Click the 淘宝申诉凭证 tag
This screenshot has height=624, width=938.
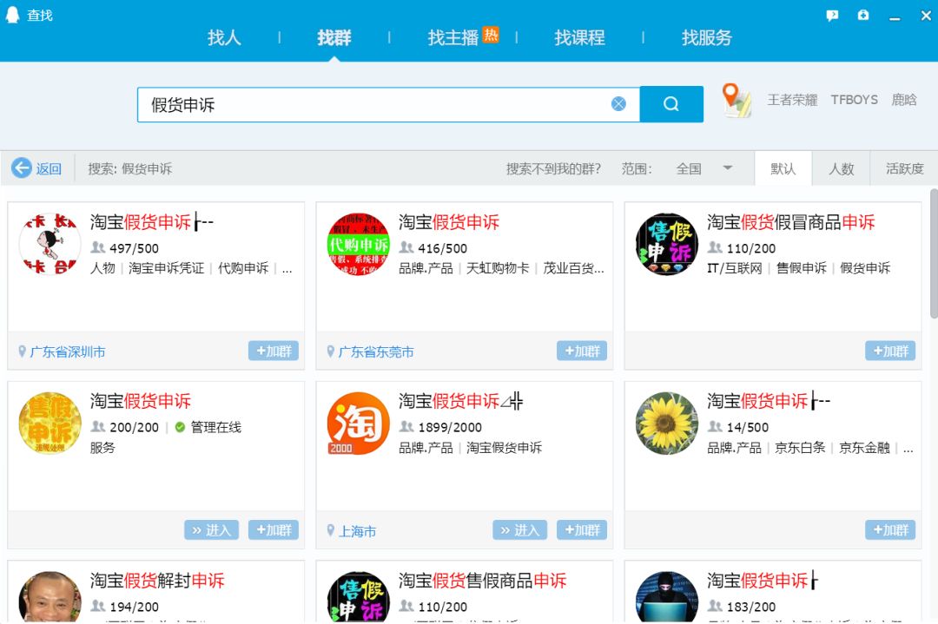click(x=166, y=268)
